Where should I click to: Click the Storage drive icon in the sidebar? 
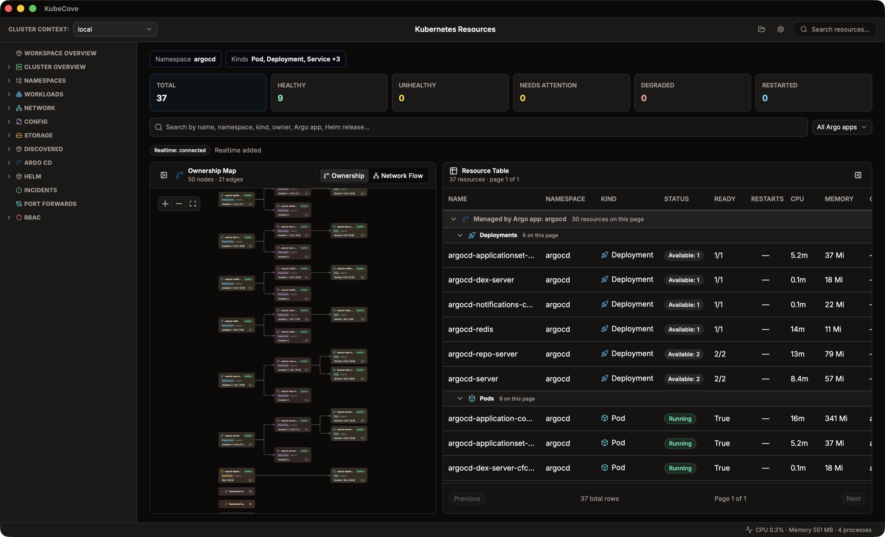(19, 135)
